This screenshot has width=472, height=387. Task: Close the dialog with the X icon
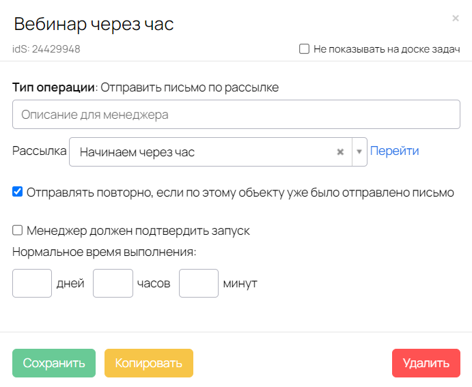click(x=456, y=18)
